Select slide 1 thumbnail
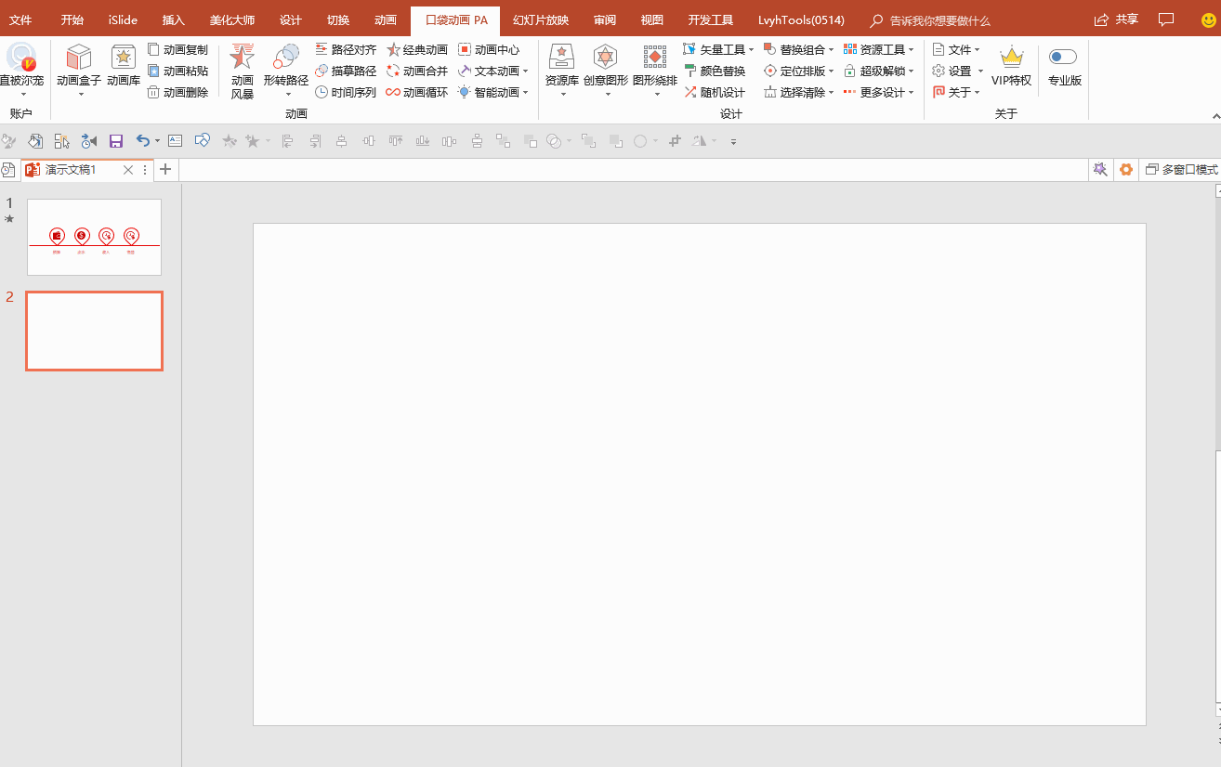 coord(94,237)
